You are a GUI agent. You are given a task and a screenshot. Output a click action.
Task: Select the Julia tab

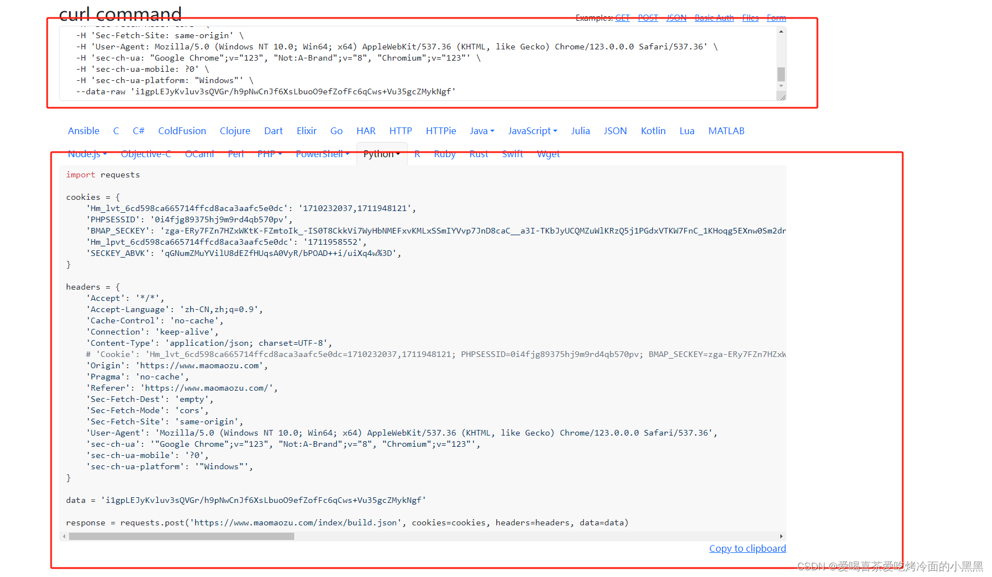[x=580, y=131]
